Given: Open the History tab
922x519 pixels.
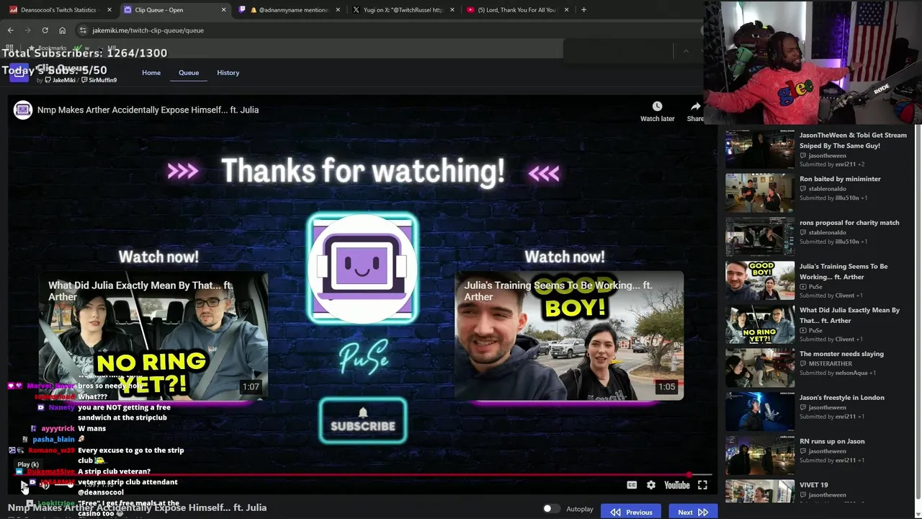Looking at the screenshot, I should coord(228,73).
